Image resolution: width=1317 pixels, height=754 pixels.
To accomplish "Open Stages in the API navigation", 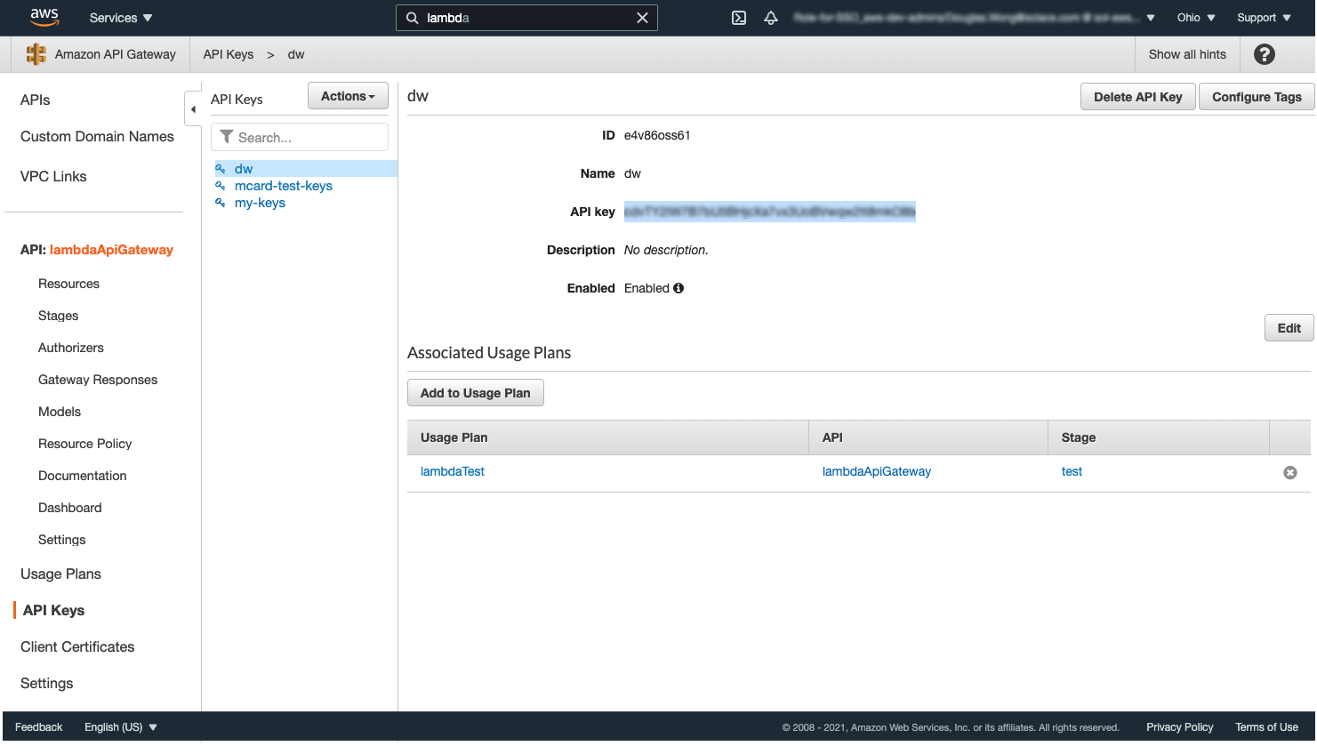I will coord(58,316).
